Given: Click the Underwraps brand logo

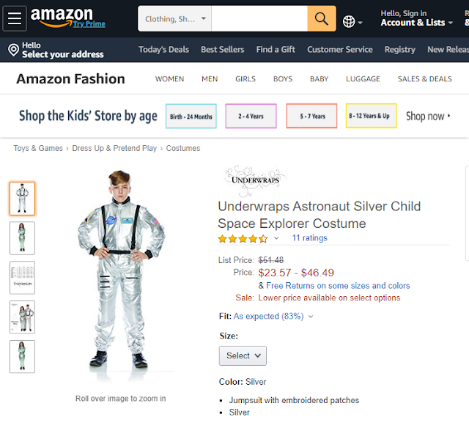Looking at the screenshot, I should [x=254, y=179].
